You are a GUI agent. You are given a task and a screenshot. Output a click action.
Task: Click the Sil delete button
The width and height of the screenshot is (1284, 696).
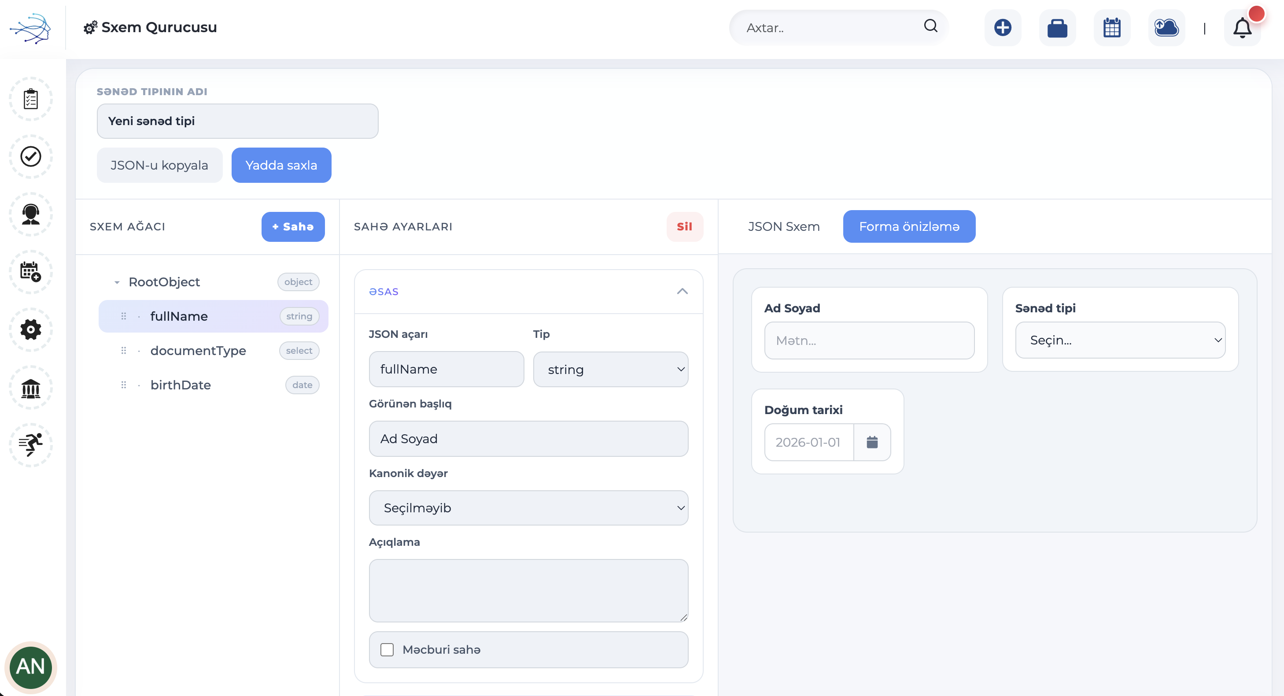tap(684, 227)
